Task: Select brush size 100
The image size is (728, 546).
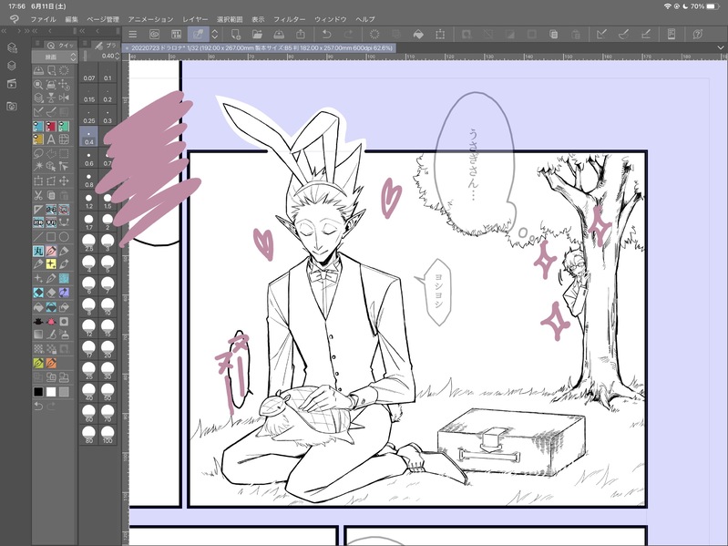Action: [108, 435]
